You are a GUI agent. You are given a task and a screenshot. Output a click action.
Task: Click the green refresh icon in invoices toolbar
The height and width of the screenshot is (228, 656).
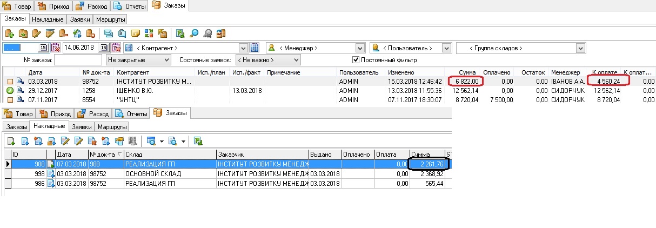coord(198,142)
